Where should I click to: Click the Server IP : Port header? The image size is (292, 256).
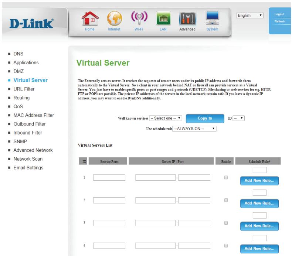(x=171, y=161)
